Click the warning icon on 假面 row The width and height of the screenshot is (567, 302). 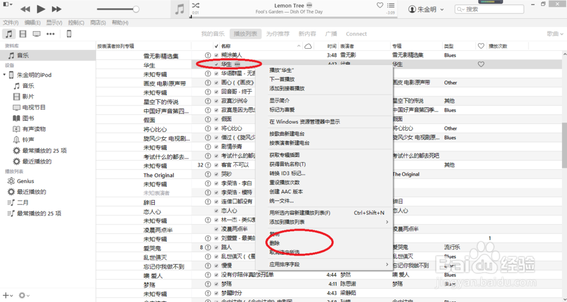tap(208, 119)
